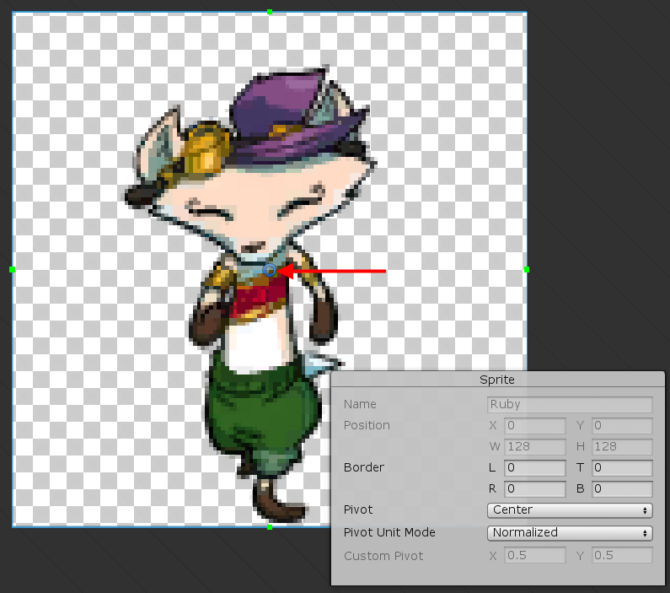This screenshot has height=593, width=670.
Task: Click the Position Y value field
Action: [x=622, y=426]
